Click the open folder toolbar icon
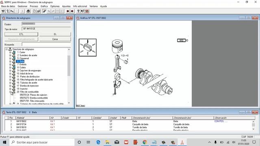Viewport: 260px width, 146px height. (x=39, y=11)
